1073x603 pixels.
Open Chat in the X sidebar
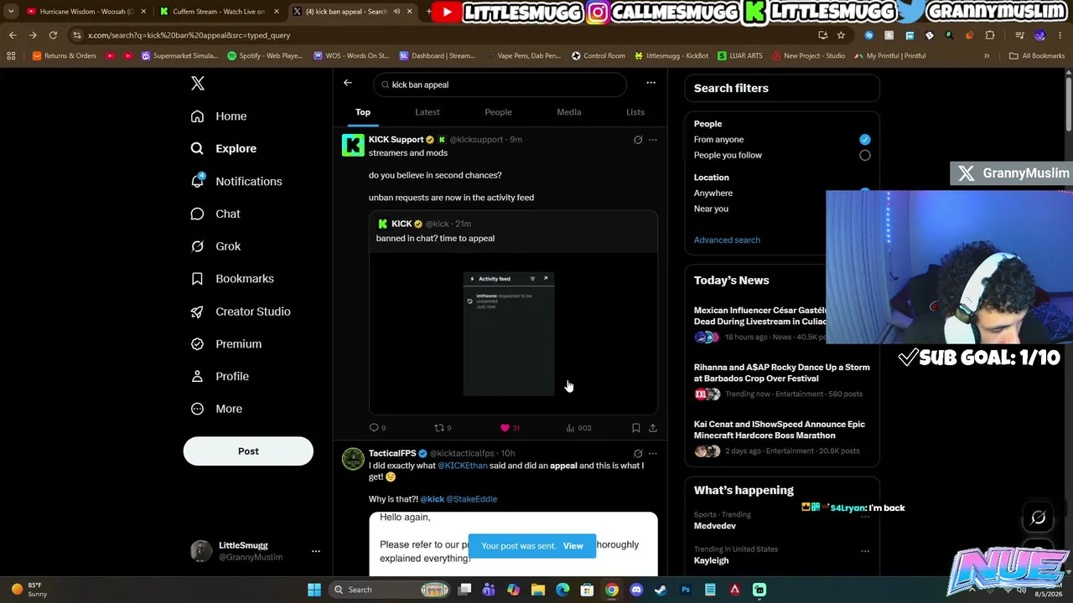(x=215, y=214)
